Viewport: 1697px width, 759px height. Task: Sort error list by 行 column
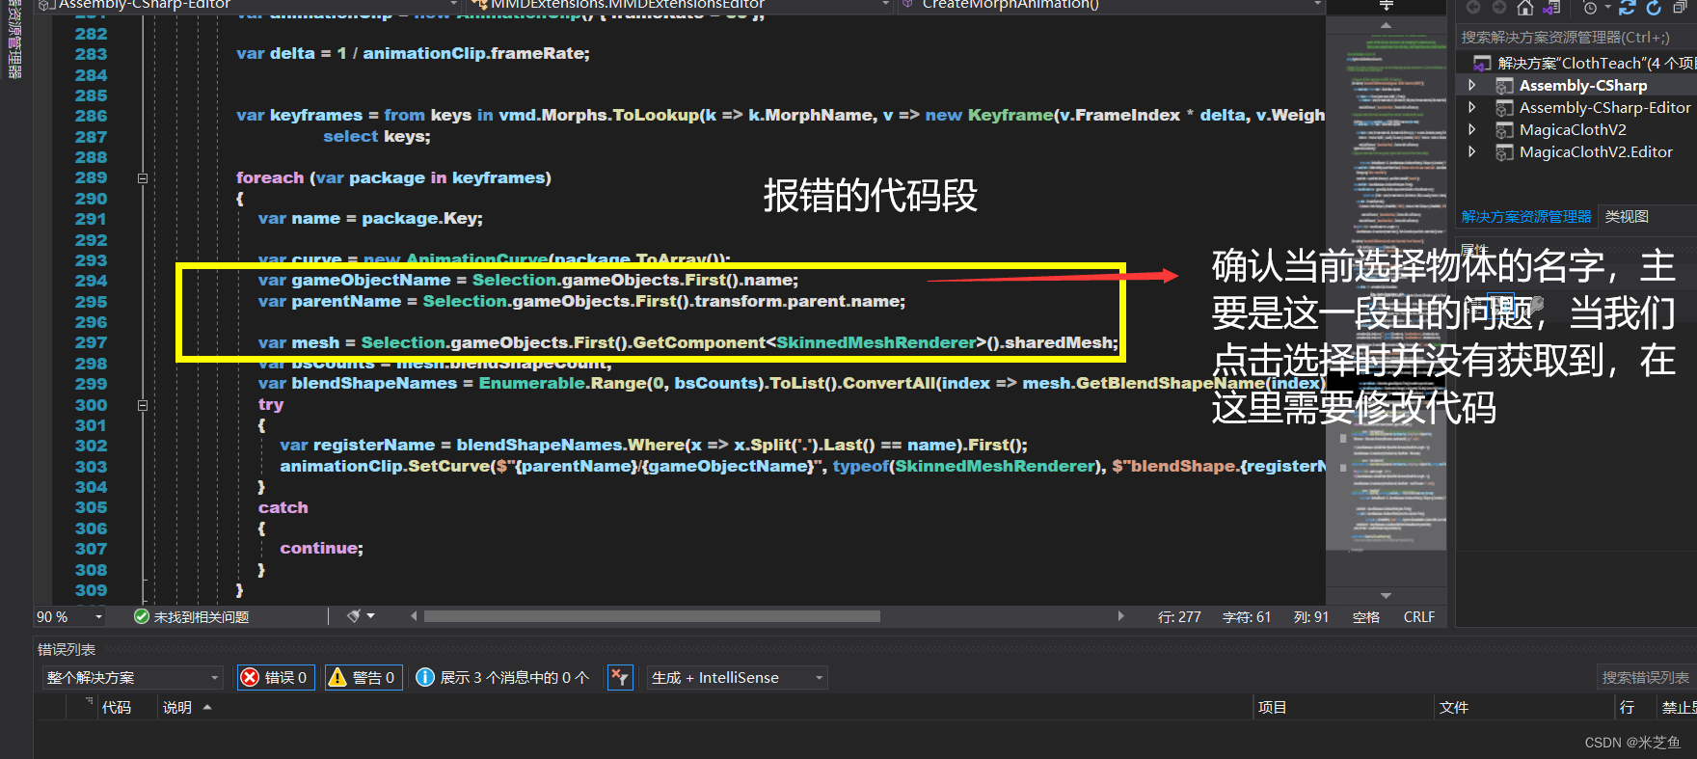(x=1628, y=708)
